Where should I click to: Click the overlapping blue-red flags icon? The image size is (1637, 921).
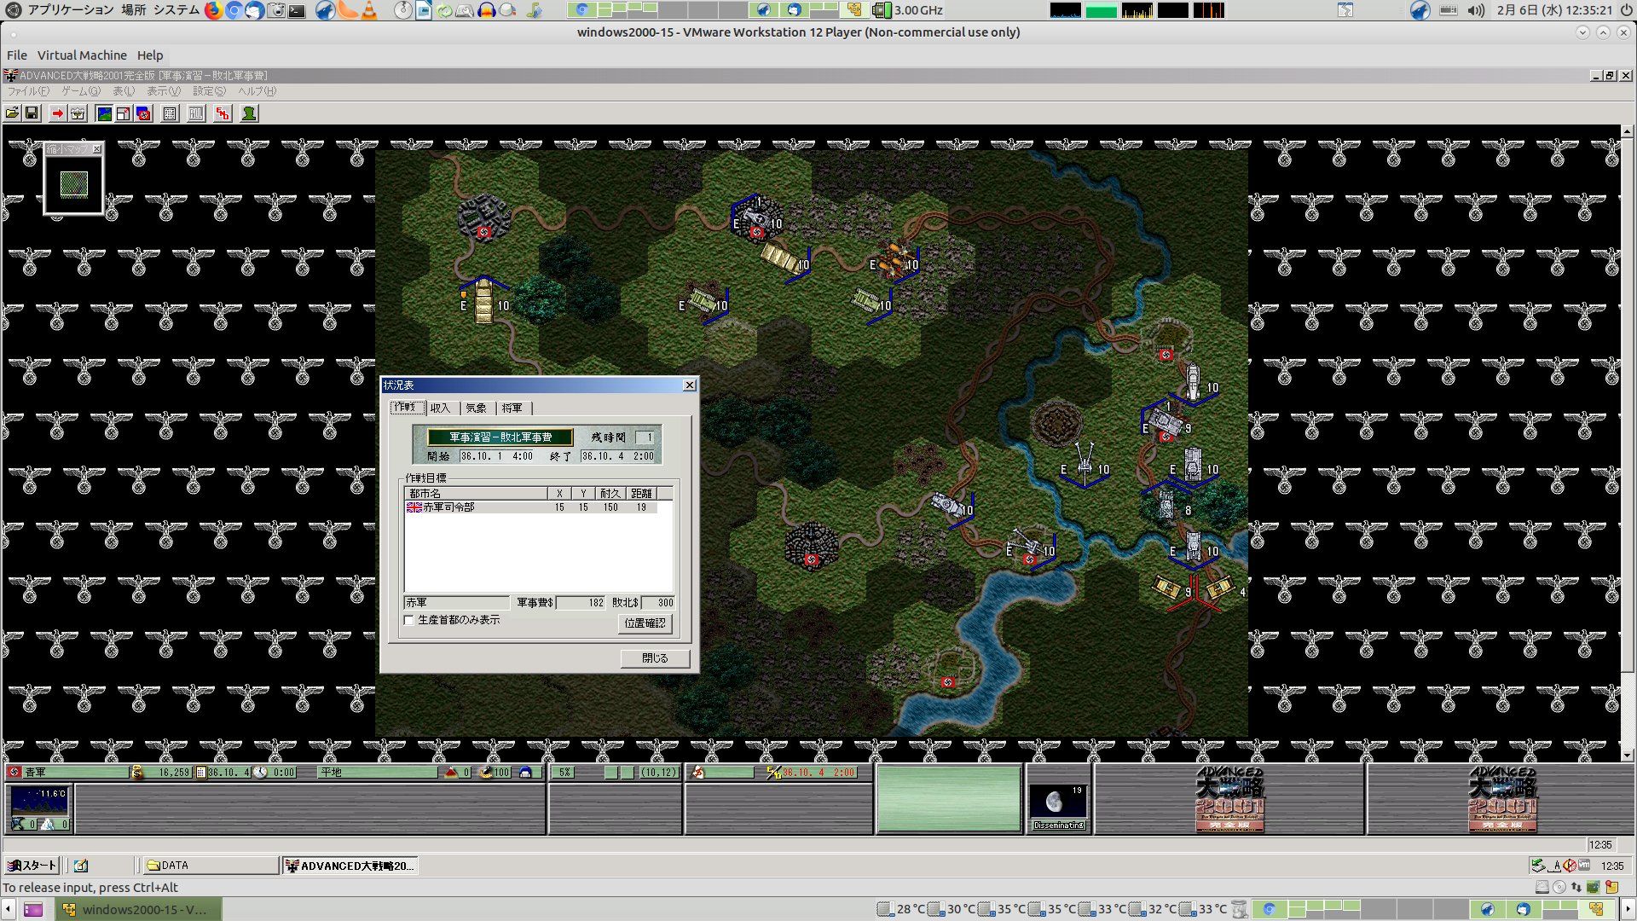(143, 113)
